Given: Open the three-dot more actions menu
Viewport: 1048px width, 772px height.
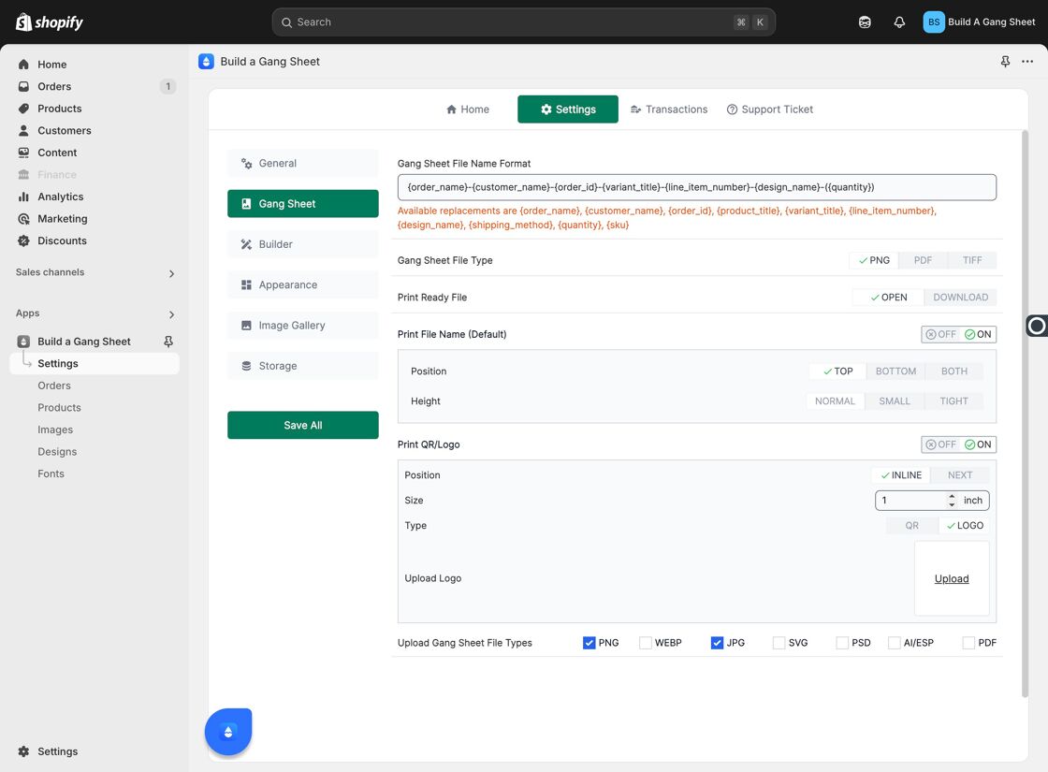Looking at the screenshot, I should (x=1027, y=62).
